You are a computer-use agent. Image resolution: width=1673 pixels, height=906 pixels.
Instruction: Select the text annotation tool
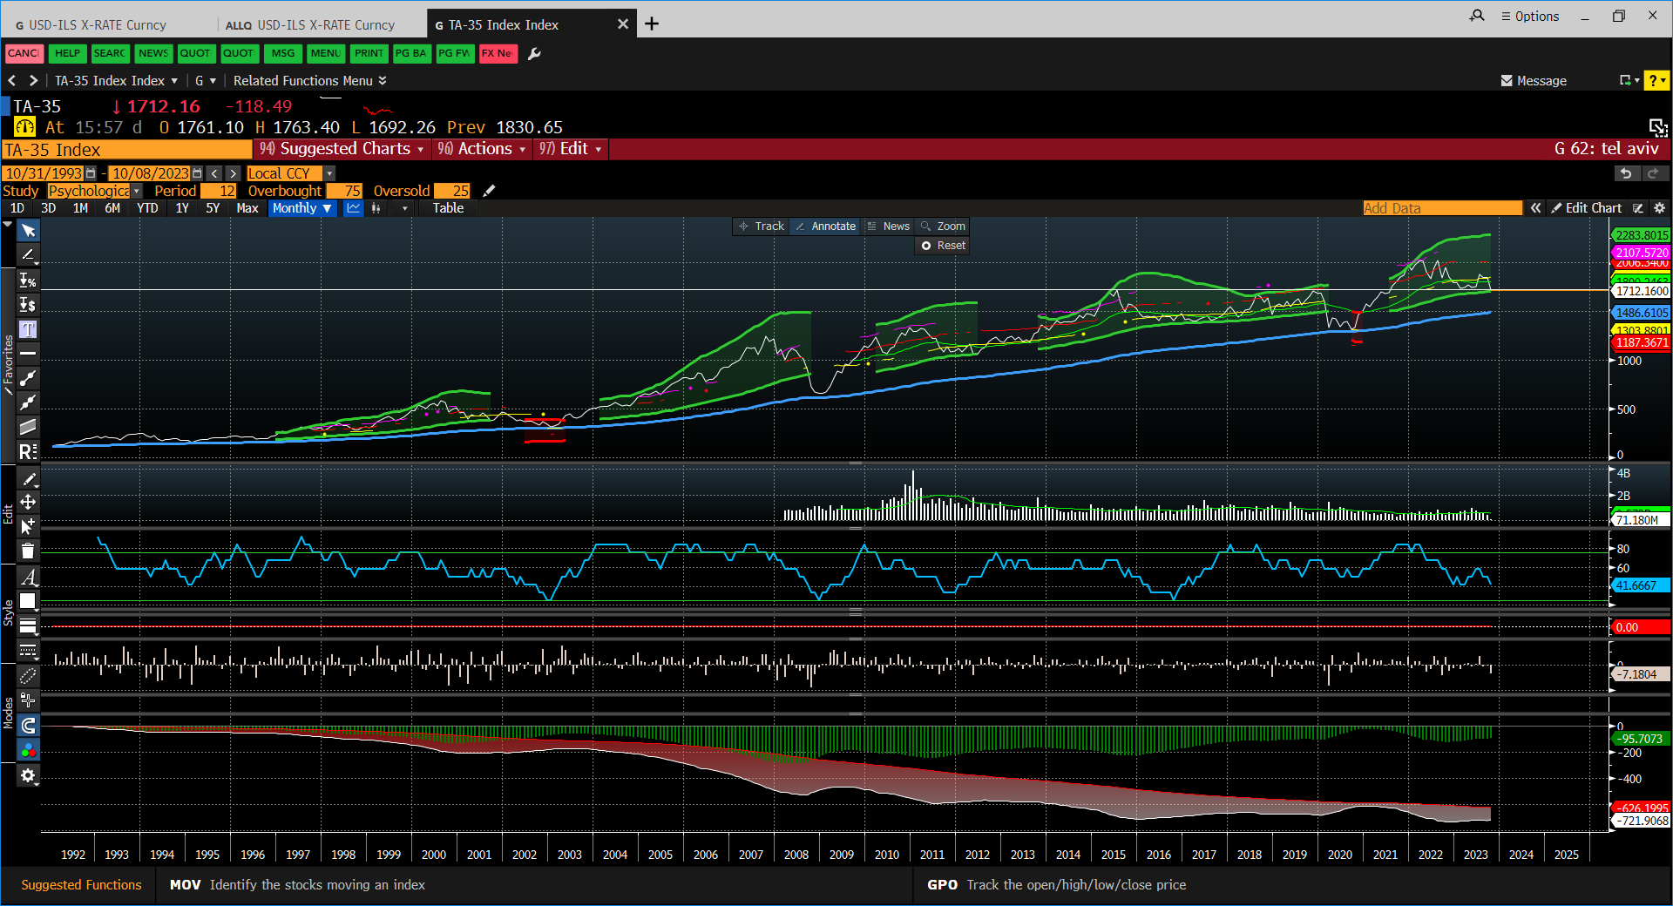(x=28, y=329)
